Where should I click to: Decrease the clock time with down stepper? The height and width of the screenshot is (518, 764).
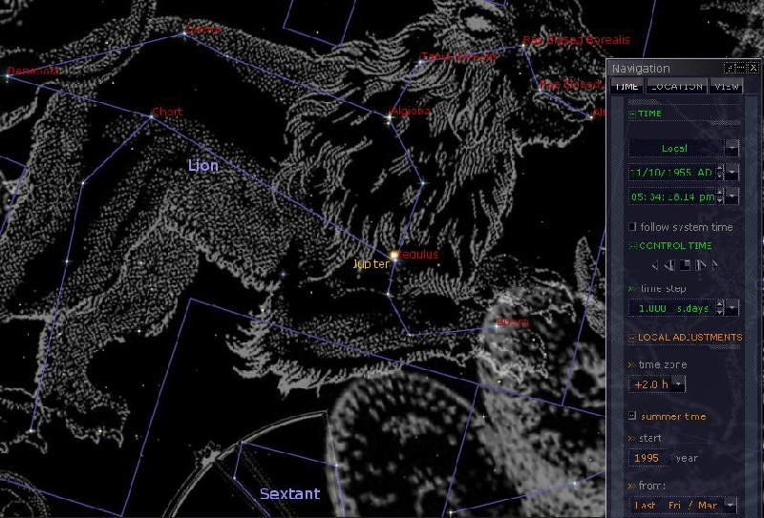(x=720, y=200)
